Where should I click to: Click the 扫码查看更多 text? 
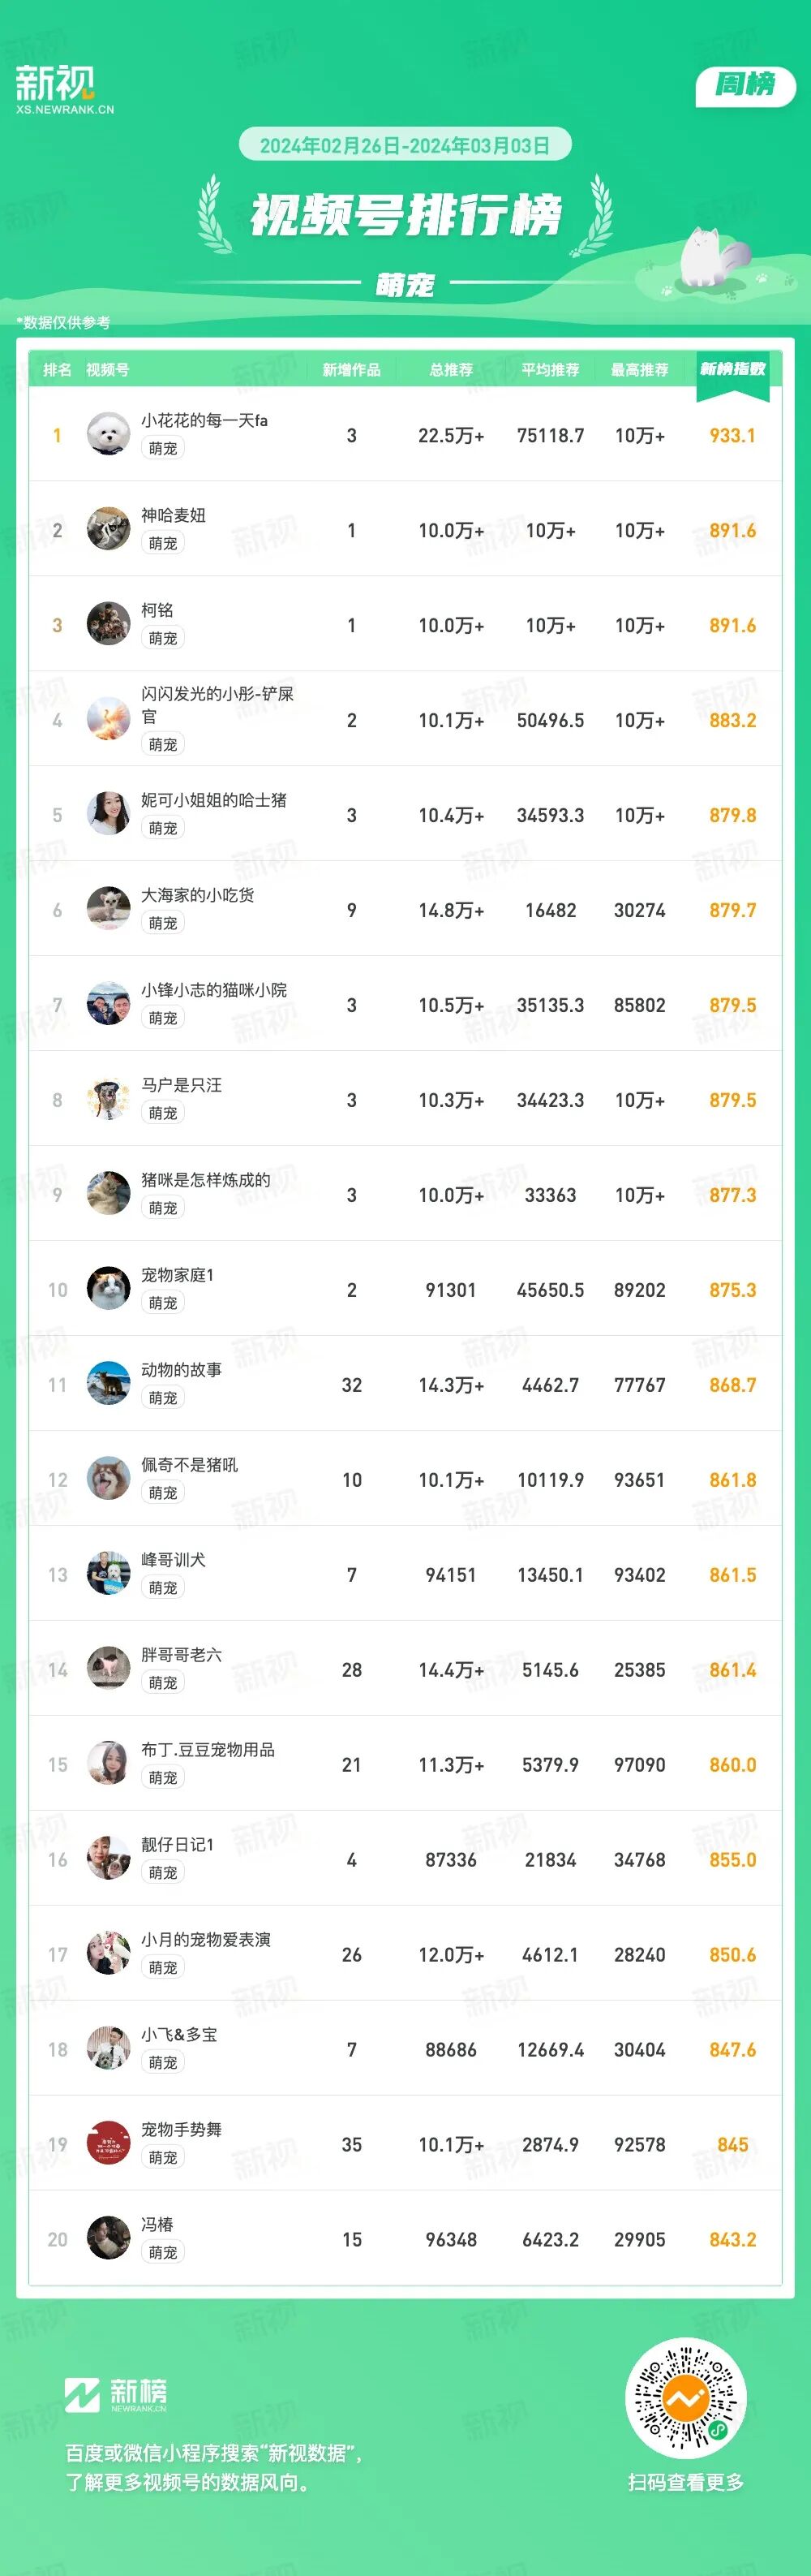click(686, 2482)
